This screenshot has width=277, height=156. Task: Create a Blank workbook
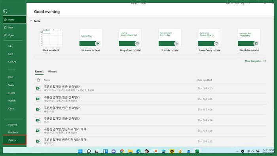tap(51, 40)
